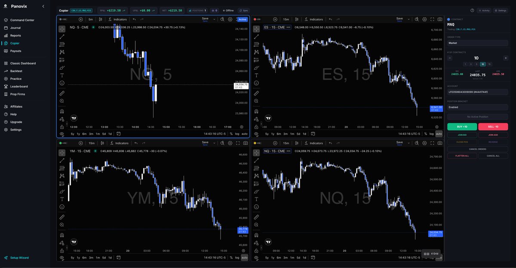This screenshot has width=516, height=268.
Task: Click the account number input field
Action: tap(477, 91)
